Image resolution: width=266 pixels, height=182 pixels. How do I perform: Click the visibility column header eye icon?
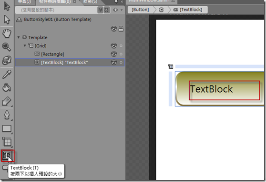(x=114, y=29)
